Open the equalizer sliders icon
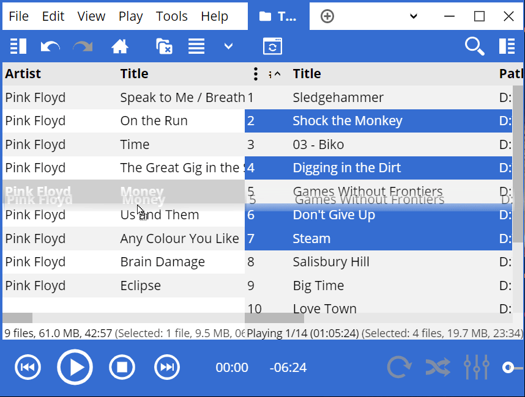525x397 pixels. (476, 367)
